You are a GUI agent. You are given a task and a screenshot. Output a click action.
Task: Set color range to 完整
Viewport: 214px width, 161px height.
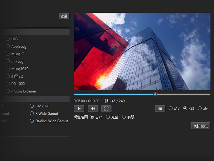click(108, 117)
